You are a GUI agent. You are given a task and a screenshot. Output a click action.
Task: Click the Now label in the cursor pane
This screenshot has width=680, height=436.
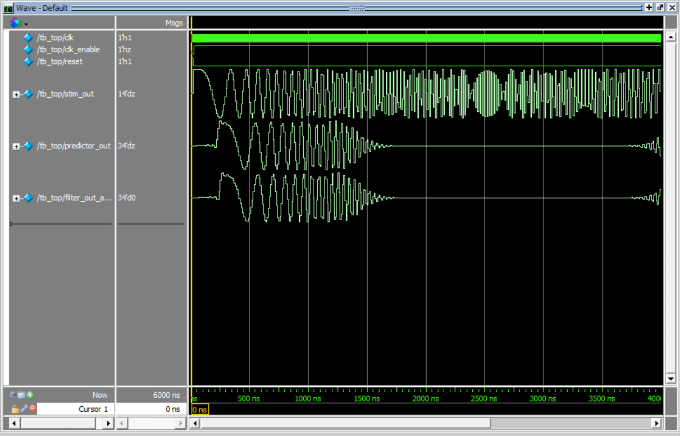(99, 394)
